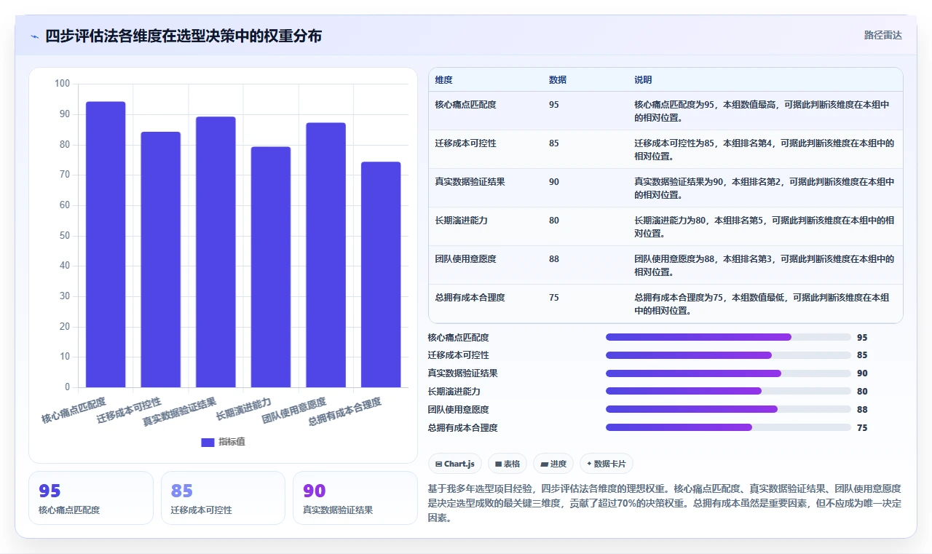Select the 表格 tag chip
This screenshot has height=554, width=932.
coord(508,464)
